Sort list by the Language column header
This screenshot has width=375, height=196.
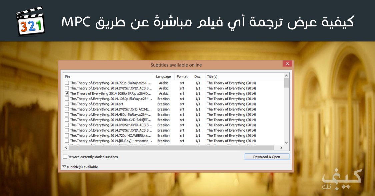pyautogui.click(x=164, y=76)
